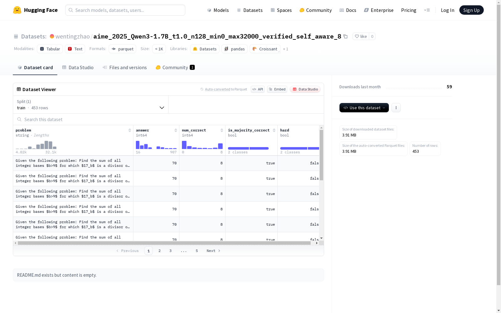Image resolution: width=501 pixels, height=313 pixels.
Task: Go to page 5 of the table
Action: coord(197,251)
